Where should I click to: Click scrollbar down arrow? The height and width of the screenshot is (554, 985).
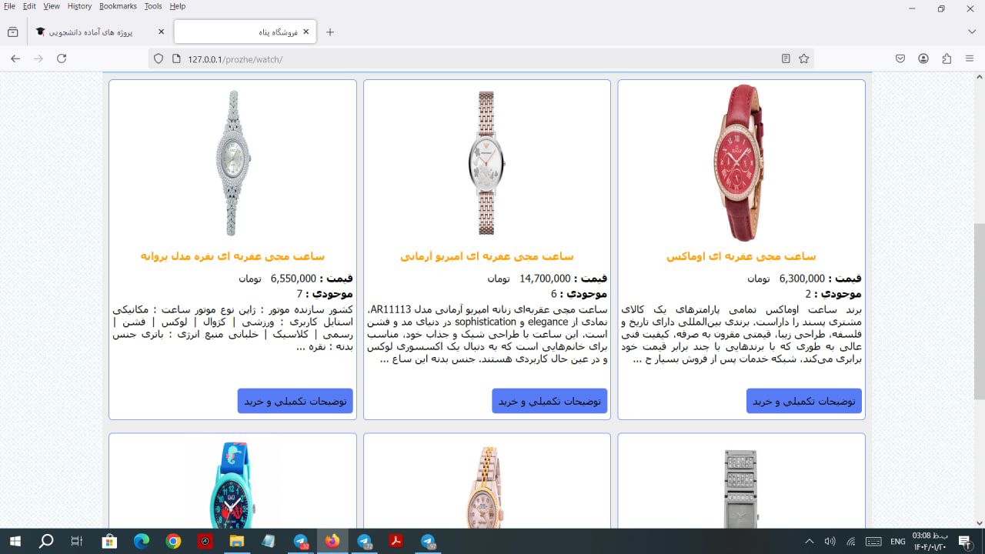pos(979,522)
